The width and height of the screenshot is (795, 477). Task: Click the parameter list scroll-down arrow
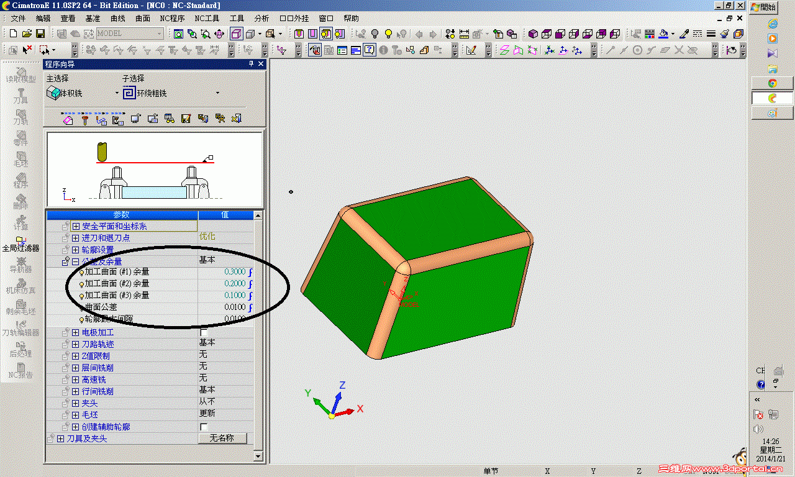pyautogui.click(x=259, y=457)
